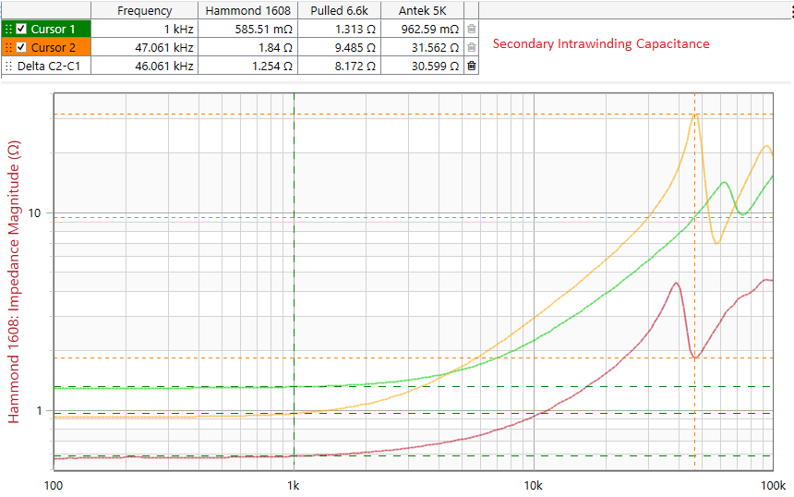The width and height of the screenshot is (794, 497).
Task: Select the 8.172 Ω delta cell
Action: pos(339,66)
